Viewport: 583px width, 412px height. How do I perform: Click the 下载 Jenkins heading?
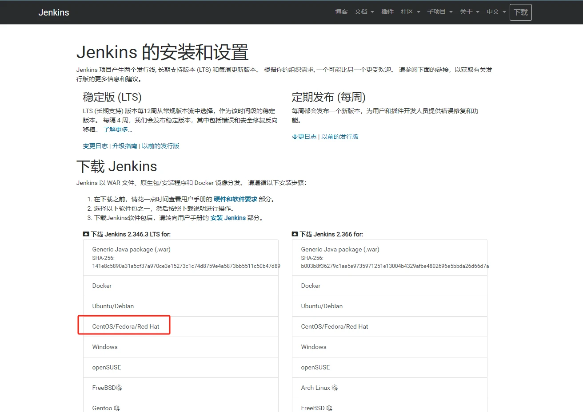click(x=117, y=166)
